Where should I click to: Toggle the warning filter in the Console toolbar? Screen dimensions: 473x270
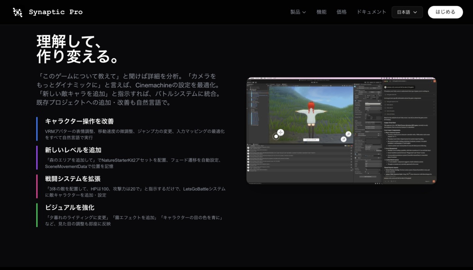(349, 145)
